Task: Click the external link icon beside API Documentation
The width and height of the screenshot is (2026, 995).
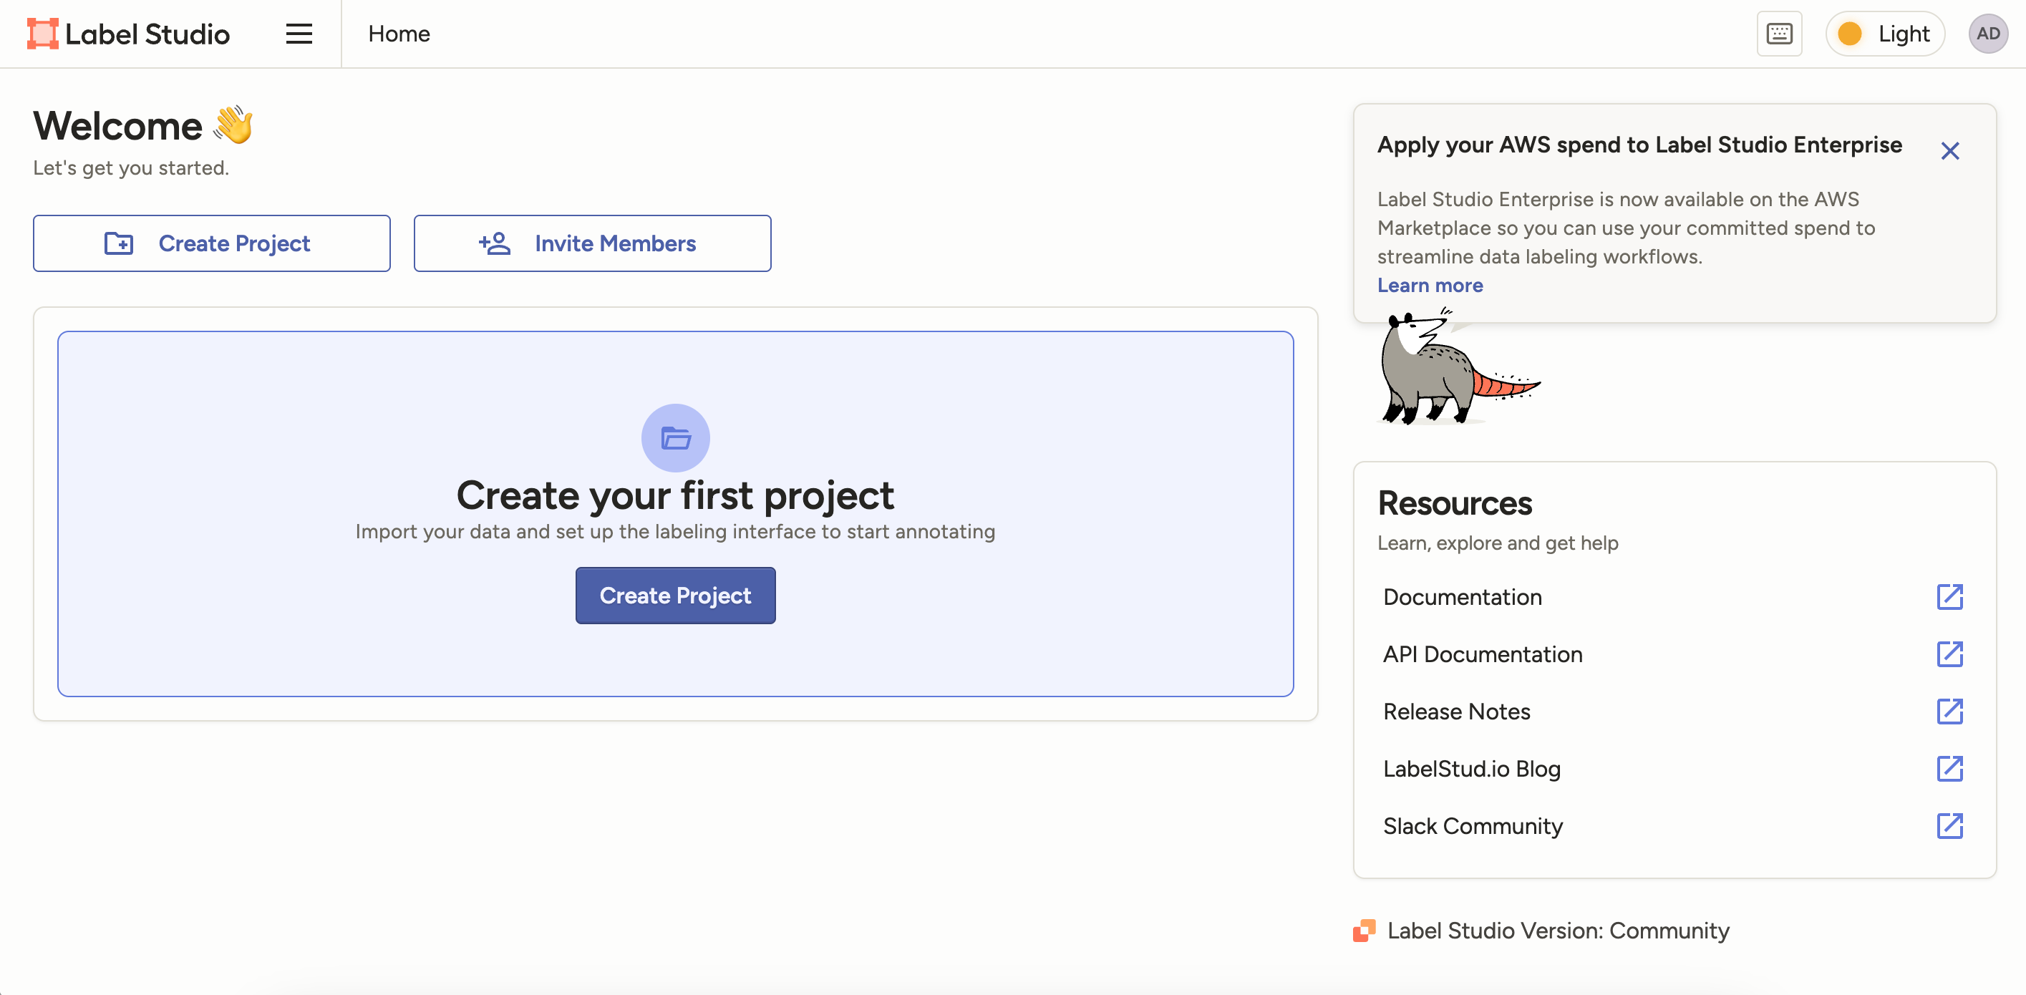Action: point(1949,654)
